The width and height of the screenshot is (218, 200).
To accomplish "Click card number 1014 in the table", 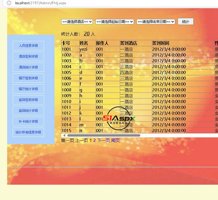I will 67,125.
